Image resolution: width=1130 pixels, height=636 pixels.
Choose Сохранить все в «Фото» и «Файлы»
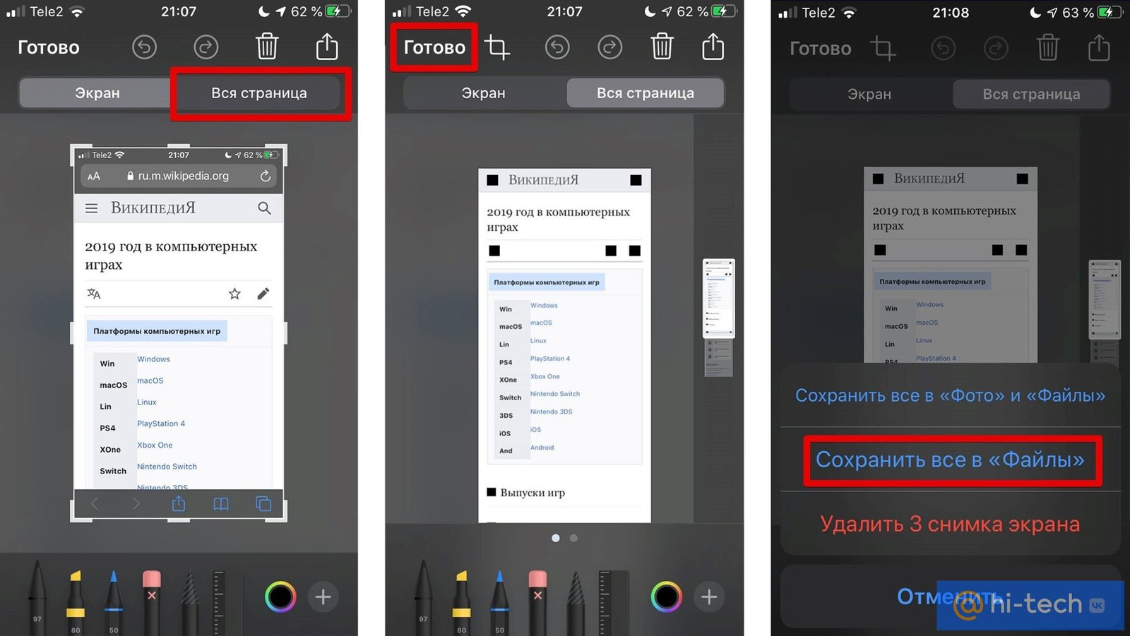pyautogui.click(x=950, y=395)
